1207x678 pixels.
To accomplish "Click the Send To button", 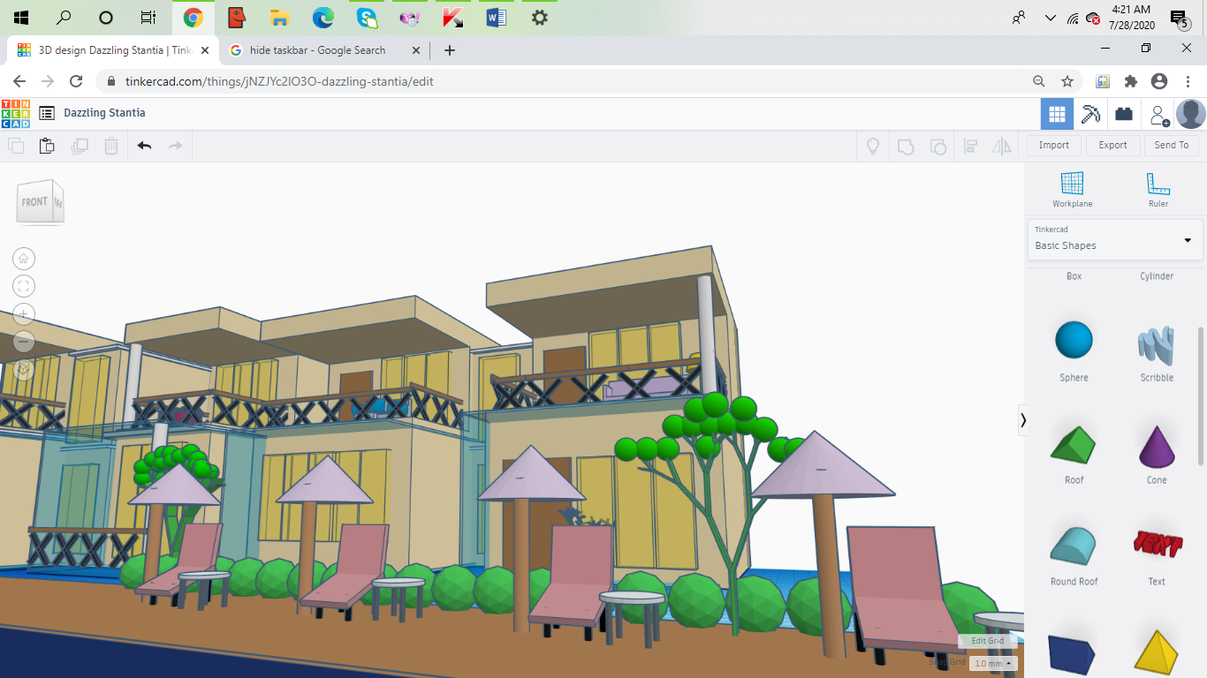I will pos(1172,145).
